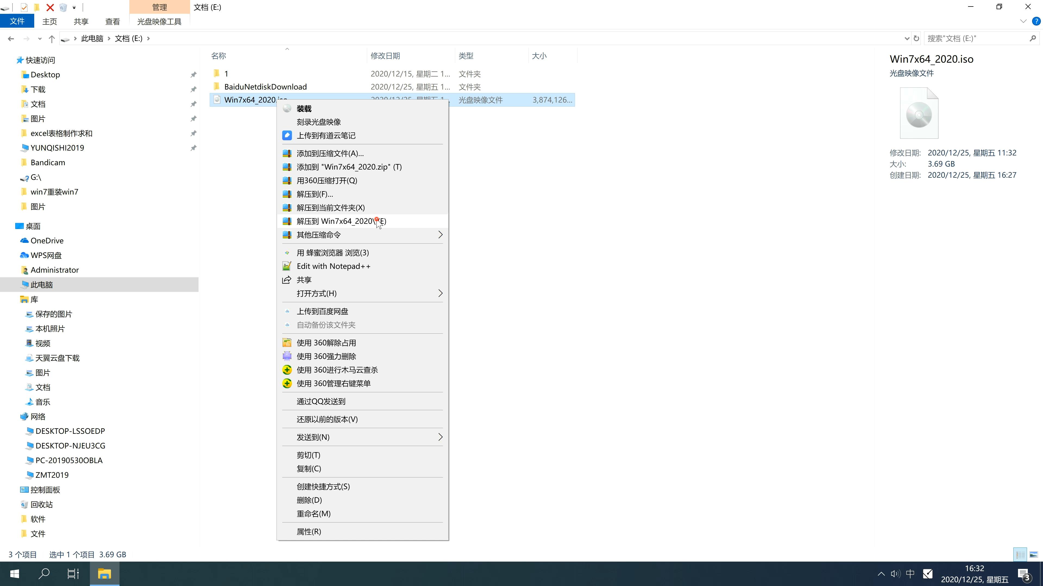Click 装载 to mount the ISO image
The image size is (1043, 586).
304,108
